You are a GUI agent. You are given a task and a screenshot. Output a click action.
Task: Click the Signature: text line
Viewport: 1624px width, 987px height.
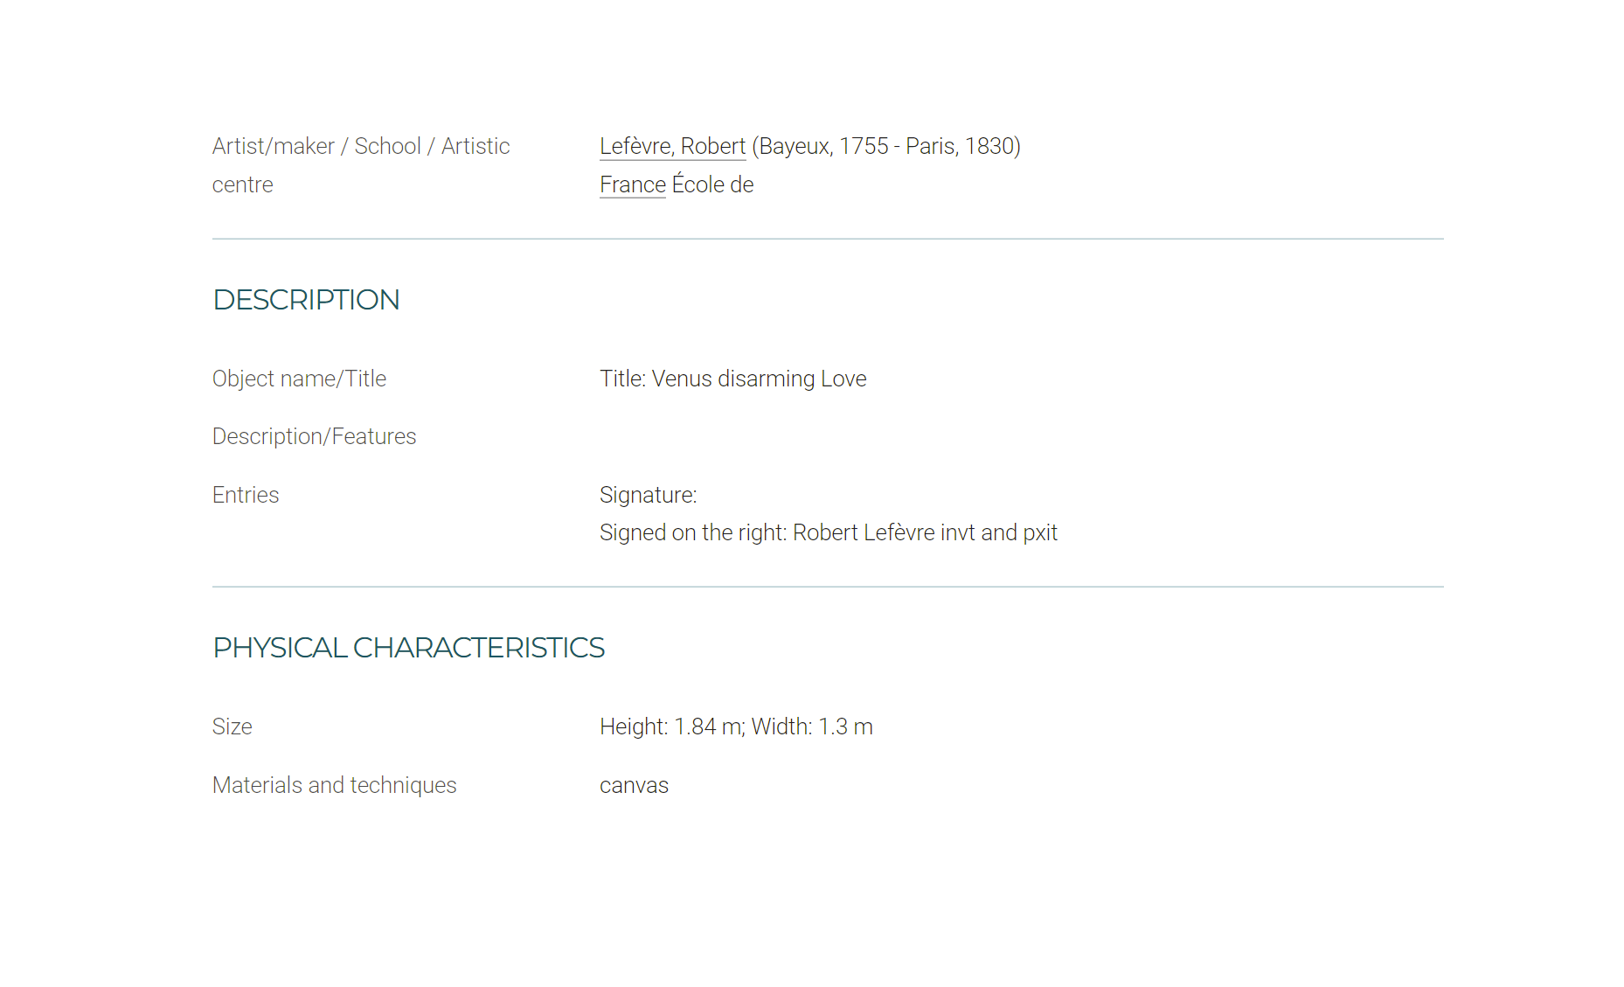[x=648, y=495]
